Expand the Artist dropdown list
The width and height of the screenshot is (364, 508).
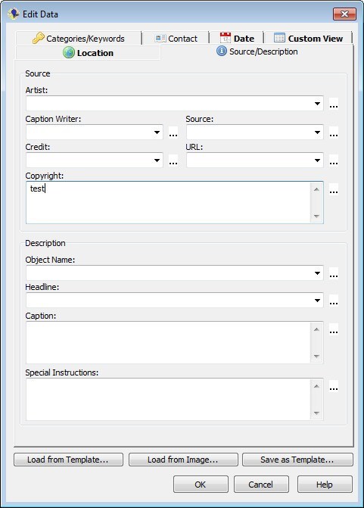point(317,104)
